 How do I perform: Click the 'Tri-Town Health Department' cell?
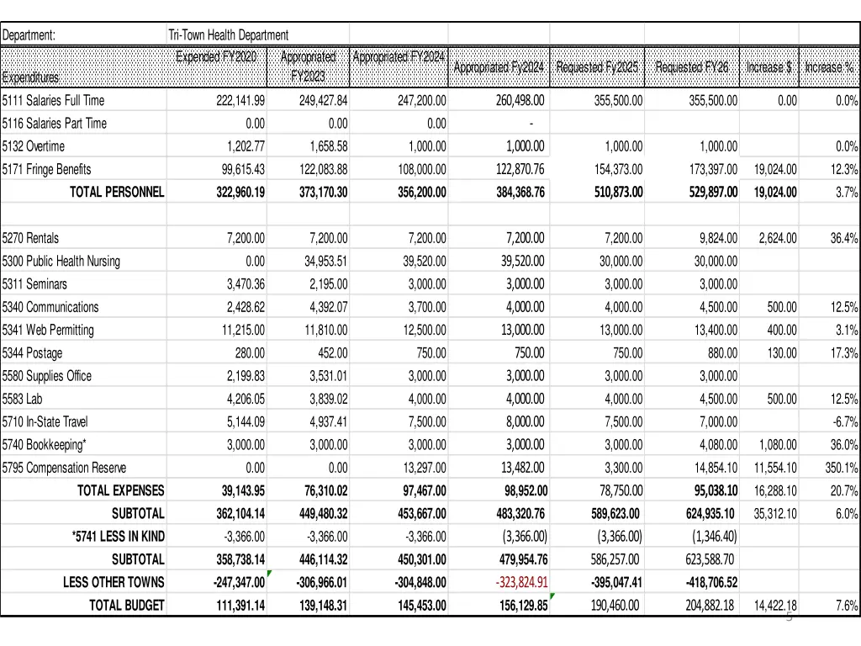[x=228, y=35]
